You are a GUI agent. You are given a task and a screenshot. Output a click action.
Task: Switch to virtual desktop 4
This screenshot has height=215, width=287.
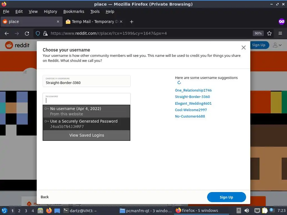[x=33, y=211]
